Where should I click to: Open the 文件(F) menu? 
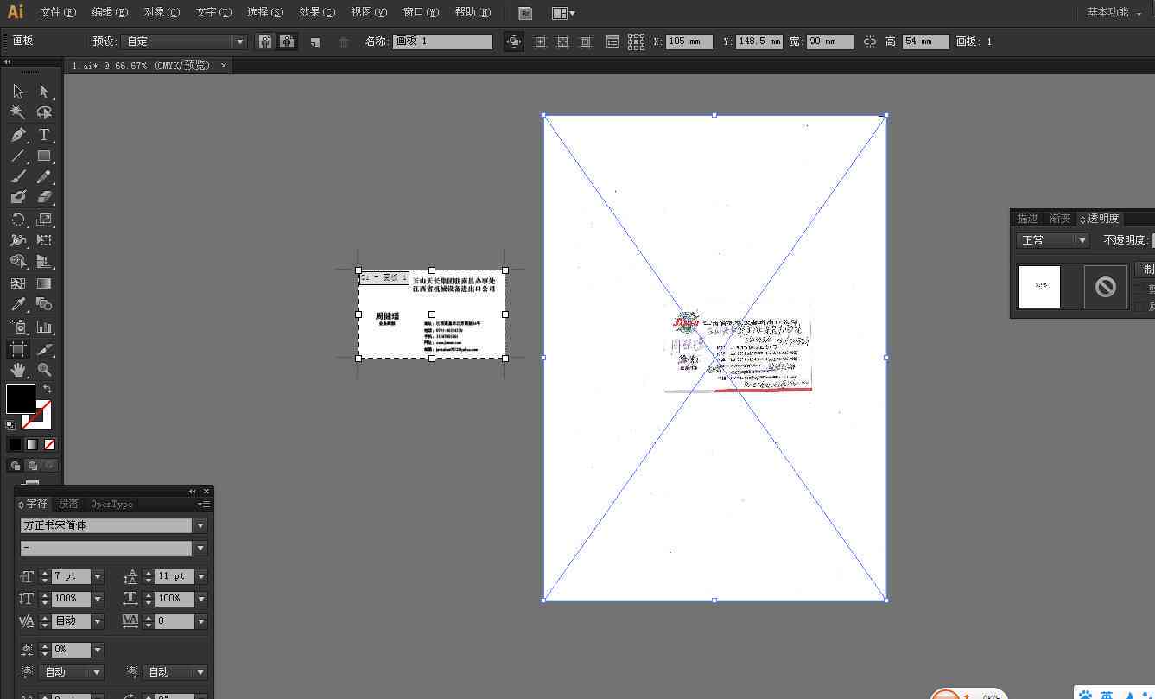[58, 12]
